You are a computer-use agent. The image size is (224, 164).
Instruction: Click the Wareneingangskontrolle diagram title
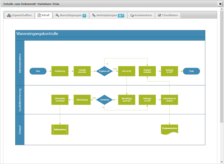(37, 34)
